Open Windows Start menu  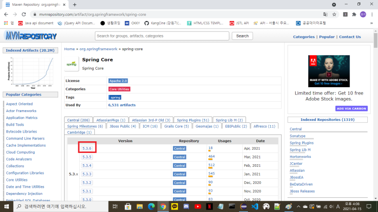(x=6, y=207)
